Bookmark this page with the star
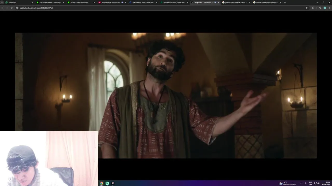 [x=307, y=8]
